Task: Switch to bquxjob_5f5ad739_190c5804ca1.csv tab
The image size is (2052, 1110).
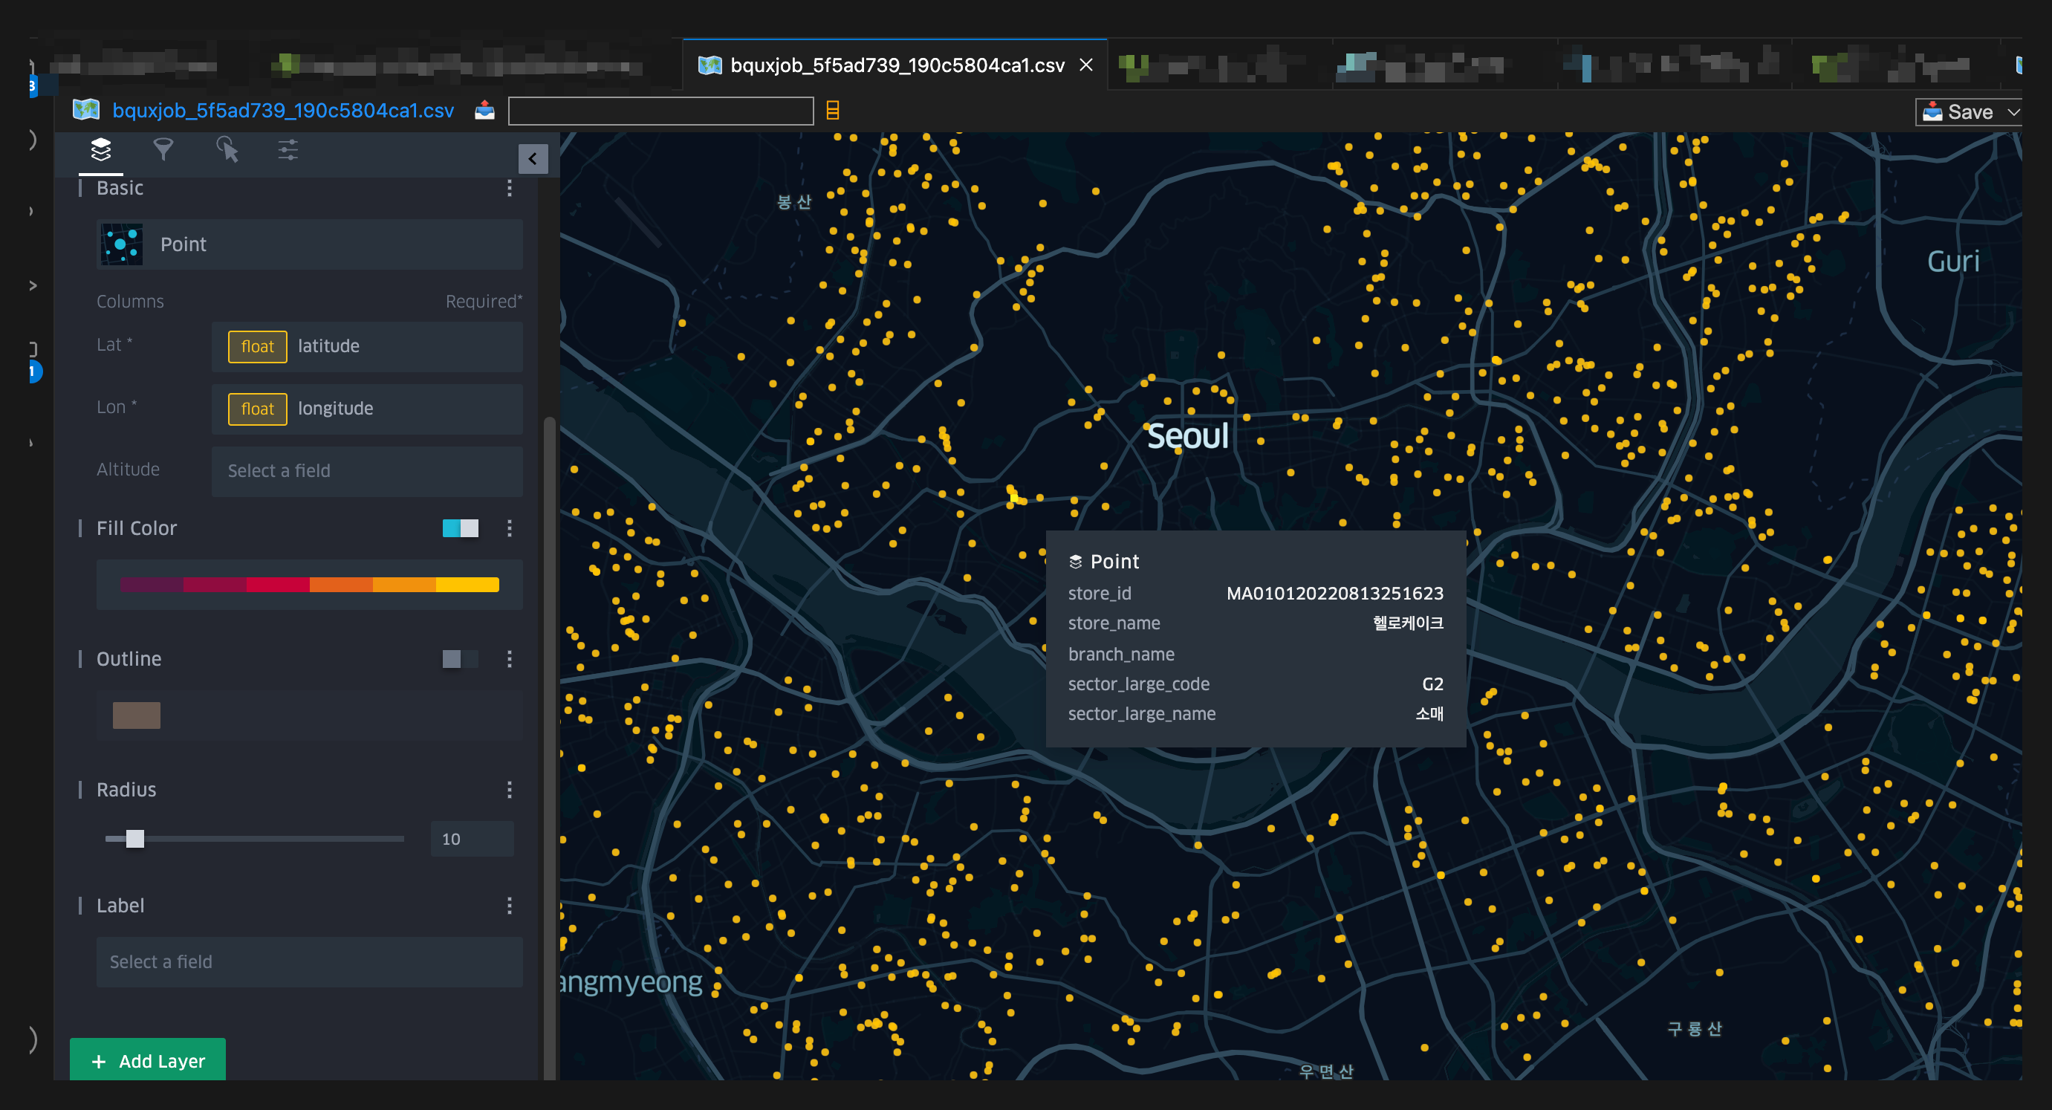Action: (896, 65)
